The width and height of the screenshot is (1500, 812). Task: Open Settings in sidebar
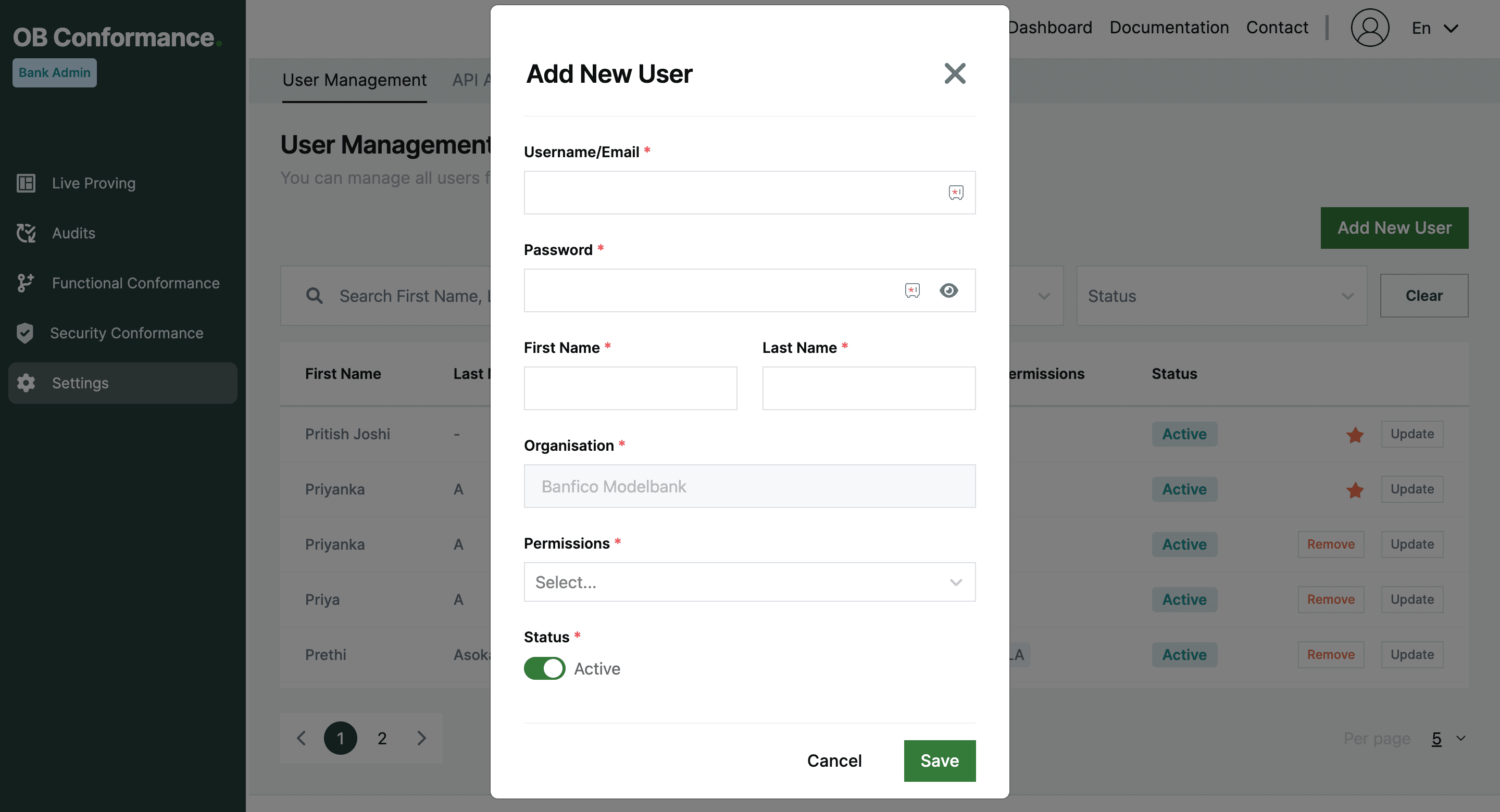(123, 383)
